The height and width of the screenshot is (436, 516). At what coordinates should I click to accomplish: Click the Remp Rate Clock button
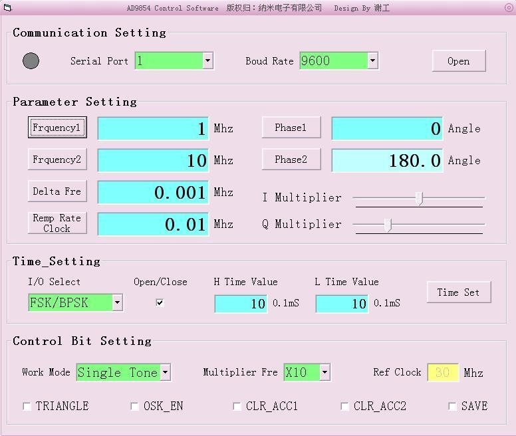[57, 223]
